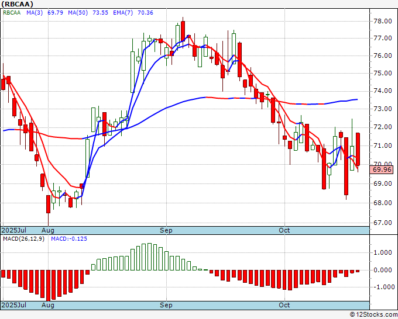The image size is (398, 319).
Task: Click Oct on the price chart date axis
Action: click(284, 230)
